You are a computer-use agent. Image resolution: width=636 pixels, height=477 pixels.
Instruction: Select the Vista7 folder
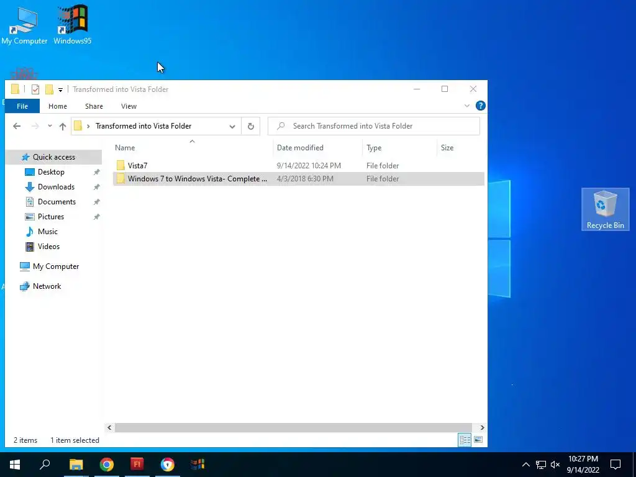(x=299, y=165)
